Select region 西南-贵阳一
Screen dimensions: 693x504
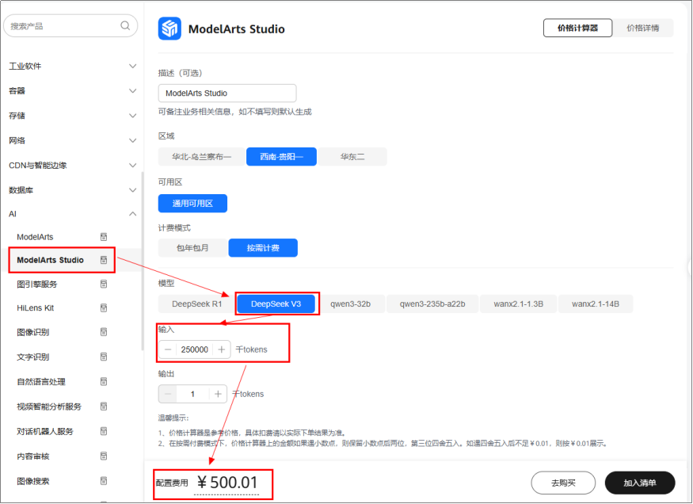[281, 156]
